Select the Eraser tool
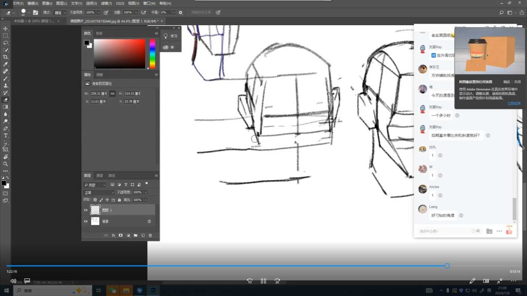Screen dimensions: 527x296 pyautogui.click(x=6, y=100)
